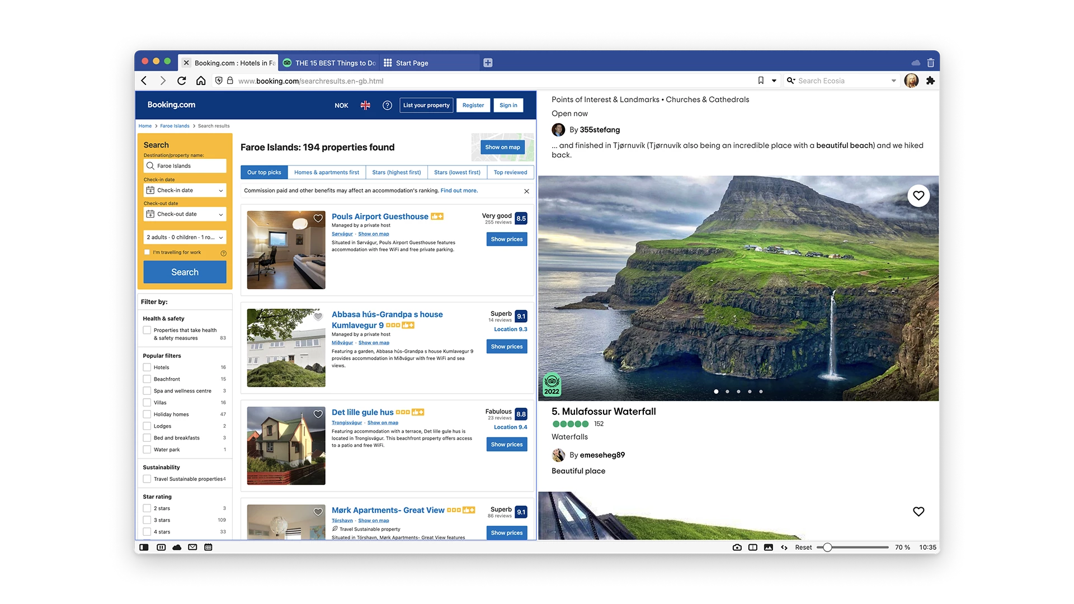The width and height of the screenshot is (1074, 604).
Task: Enable the Beachfront filter checkbox
Action: point(147,379)
